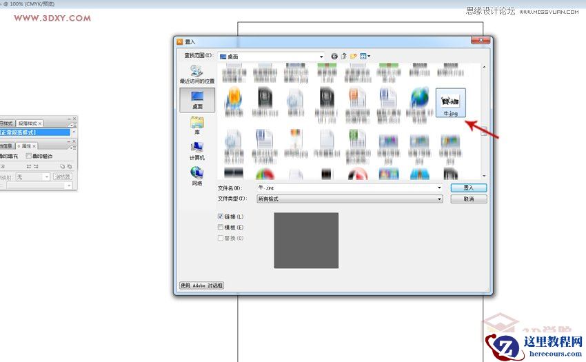Open the view menu dropdown arrow

point(369,57)
